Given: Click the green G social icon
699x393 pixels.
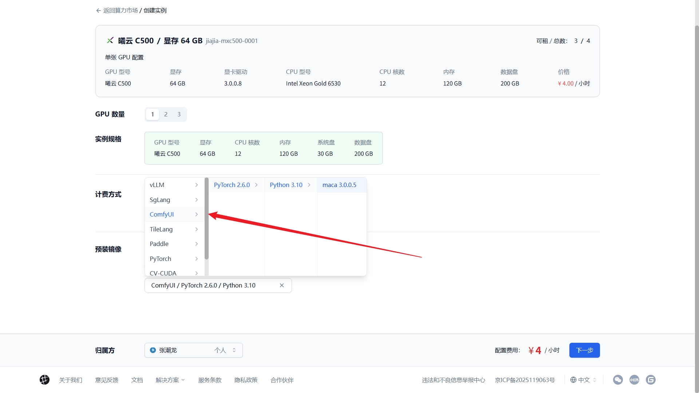Looking at the screenshot, I should coord(651,380).
